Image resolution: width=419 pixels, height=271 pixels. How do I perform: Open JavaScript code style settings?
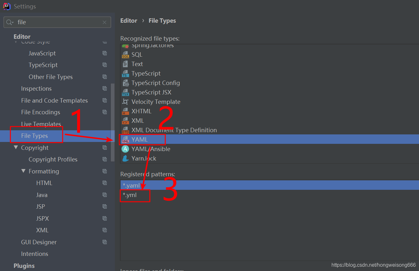click(42, 54)
